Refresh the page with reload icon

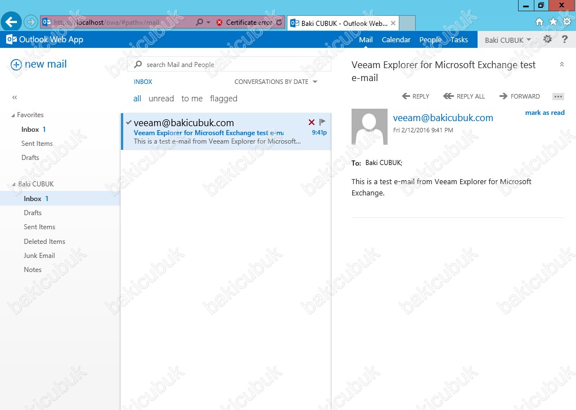click(279, 23)
